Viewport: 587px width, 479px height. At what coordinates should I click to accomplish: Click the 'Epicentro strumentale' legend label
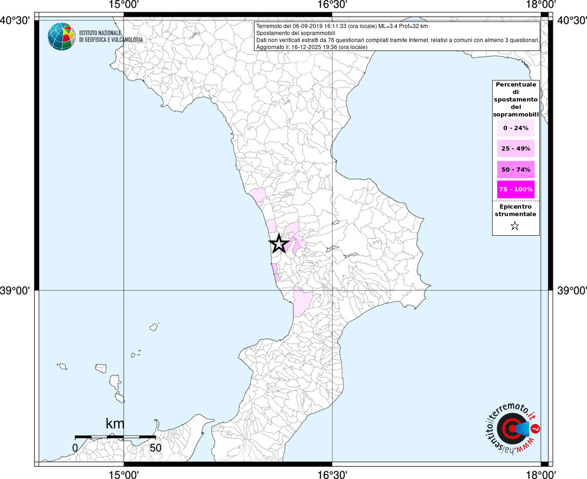click(x=515, y=210)
